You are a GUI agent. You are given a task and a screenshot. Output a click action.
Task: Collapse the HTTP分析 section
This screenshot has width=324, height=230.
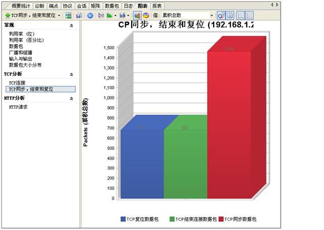(71, 98)
